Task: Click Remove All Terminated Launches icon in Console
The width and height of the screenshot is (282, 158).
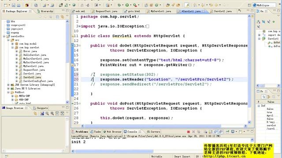Action: pos(199,132)
